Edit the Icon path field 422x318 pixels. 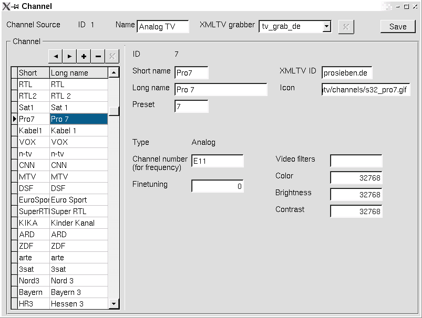point(366,90)
